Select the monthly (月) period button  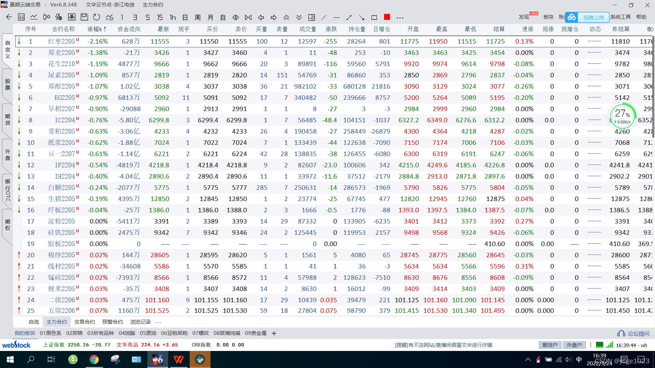pyautogui.click(x=210, y=17)
